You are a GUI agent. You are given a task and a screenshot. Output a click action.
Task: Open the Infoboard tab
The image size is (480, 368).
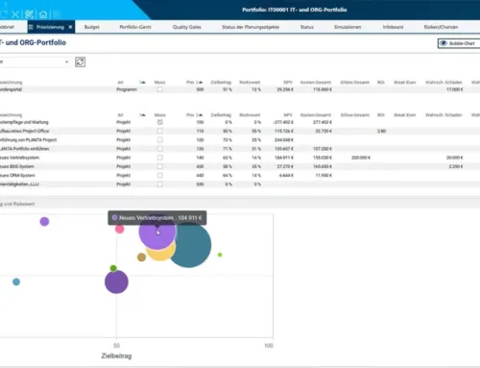tap(393, 27)
